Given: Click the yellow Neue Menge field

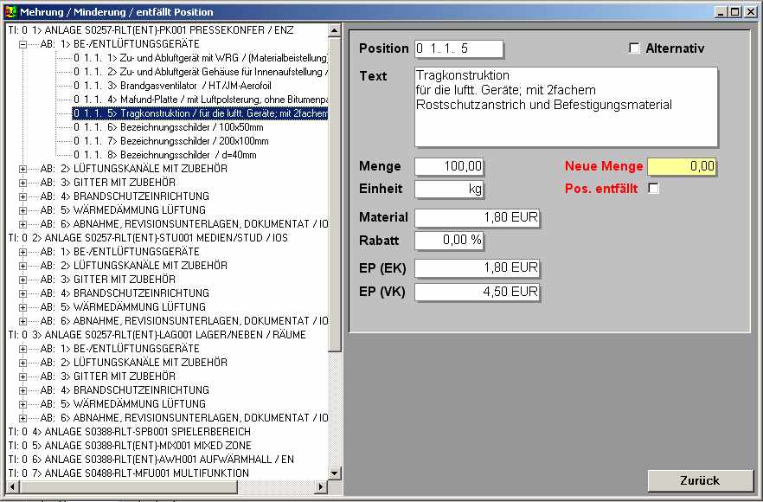Looking at the screenshot, I should pyautogui.click(x=682, y=166).
